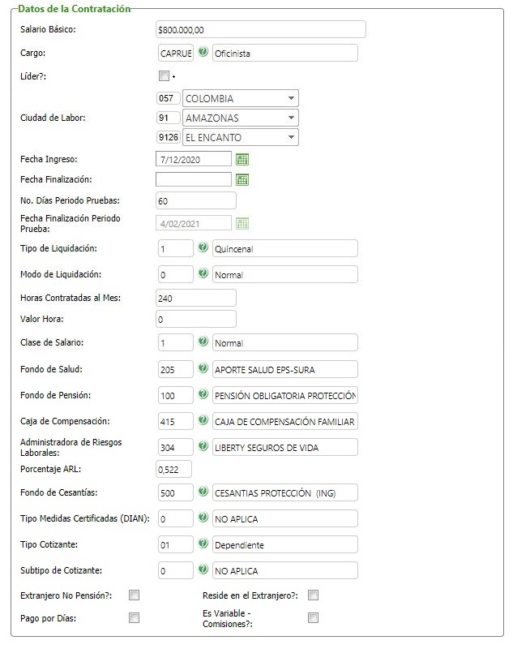Viewport: 513px width, 649px height.
Task: Select the Porcentaje ARL input field
Action: pyautogui.click(x=173, y=469)
